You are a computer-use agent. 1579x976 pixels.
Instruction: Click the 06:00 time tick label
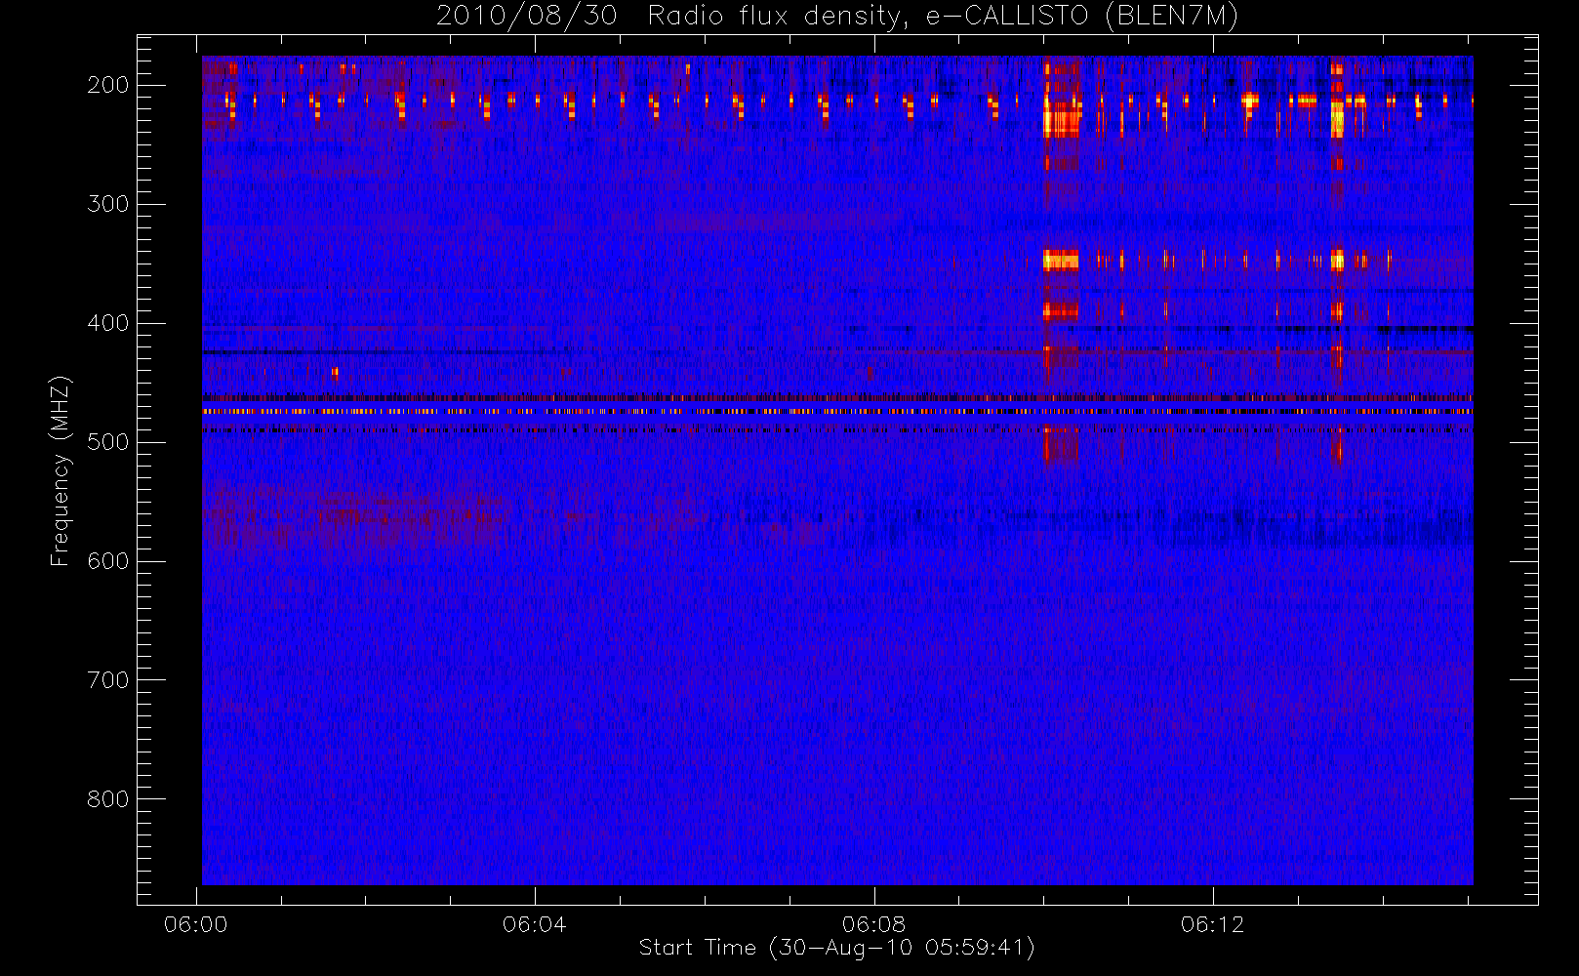click(196, 924)
